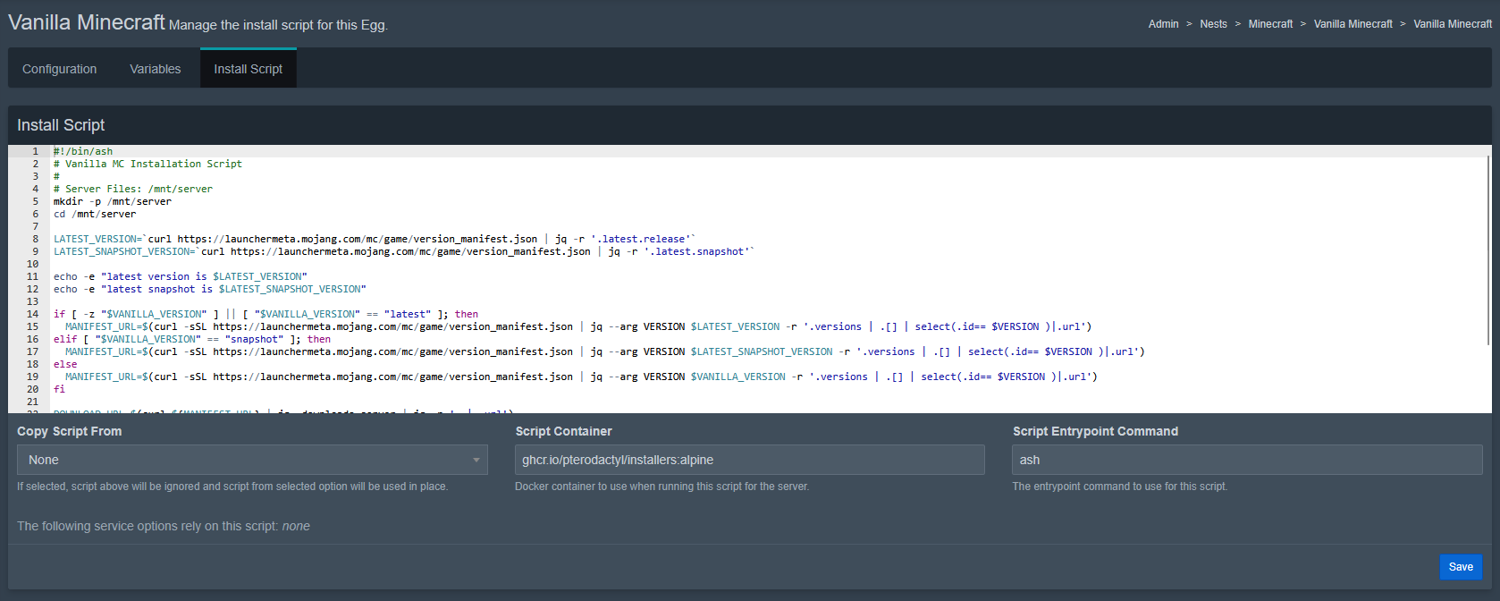This screenshot has height=601, width=1500.
Task: Click the Script Entrypoint Command field
Action: [x=1247, y=460]
